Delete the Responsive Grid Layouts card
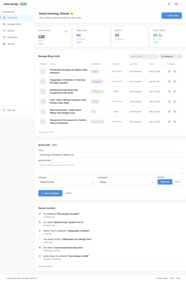186x282 pixels. 175,122
